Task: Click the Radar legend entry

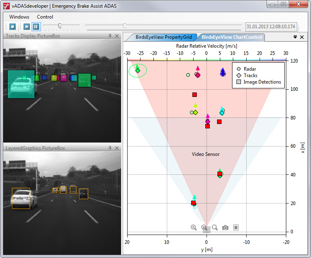Action: (x=246, y=69)
